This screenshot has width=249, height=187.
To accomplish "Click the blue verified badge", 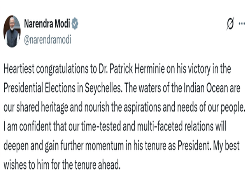I will coord(75,24).
